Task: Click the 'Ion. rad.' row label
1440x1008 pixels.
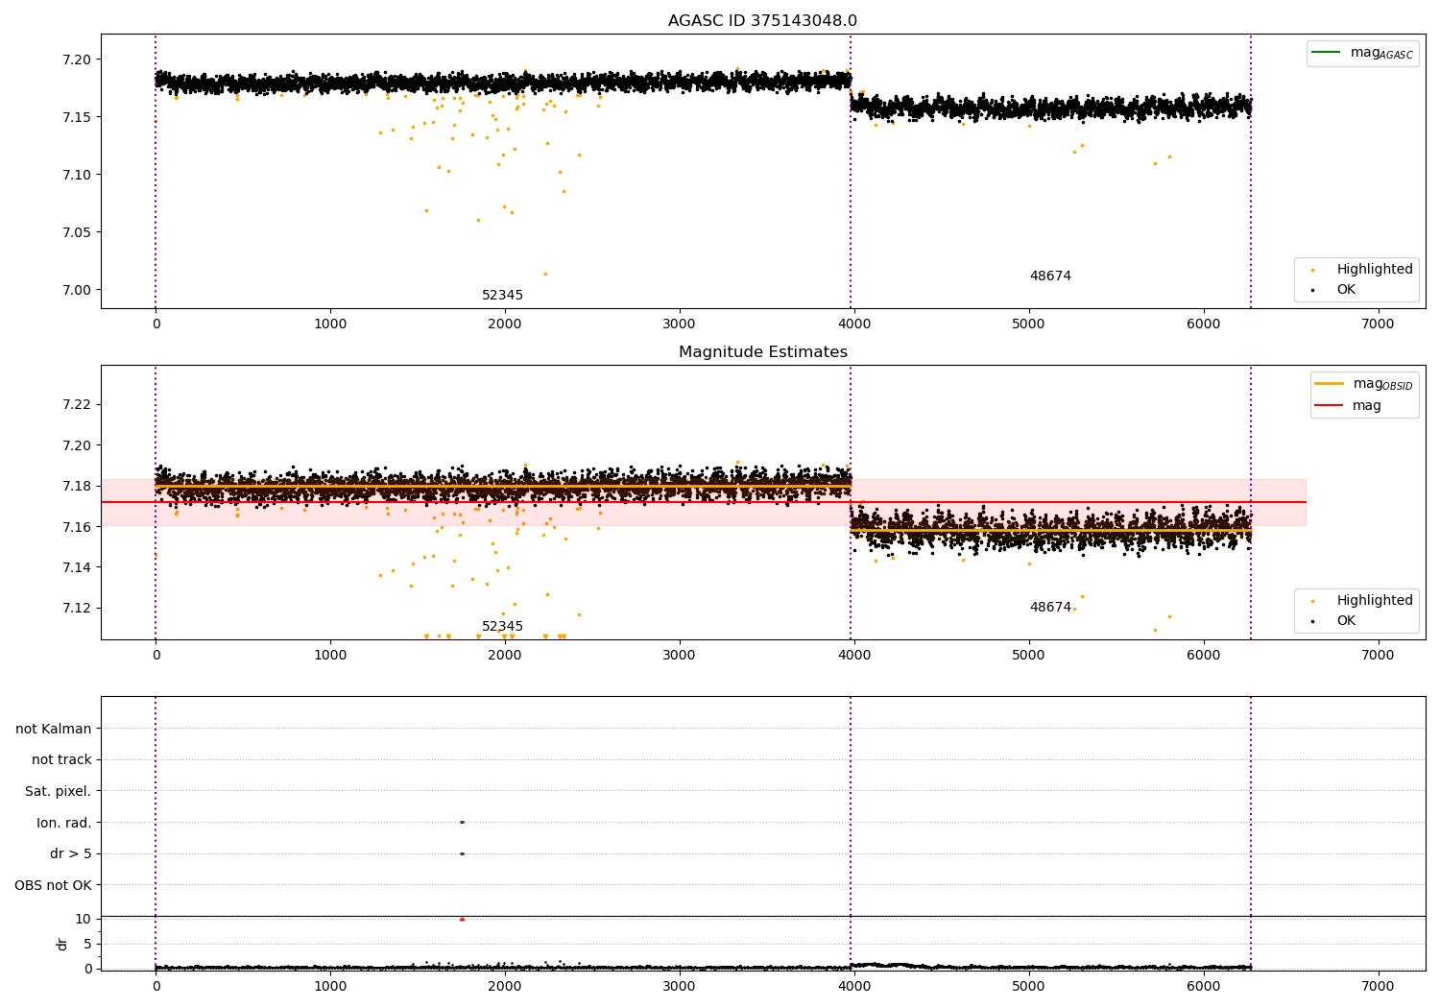Action: [64, 823]
